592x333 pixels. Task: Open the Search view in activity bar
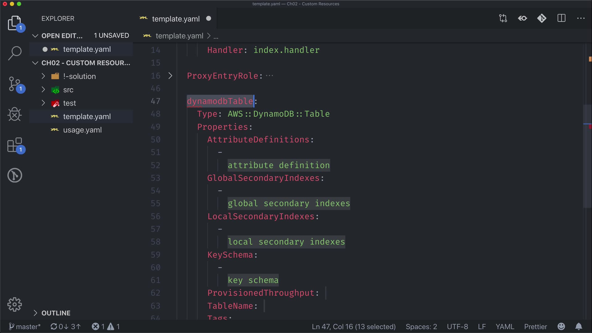point(14,53)
